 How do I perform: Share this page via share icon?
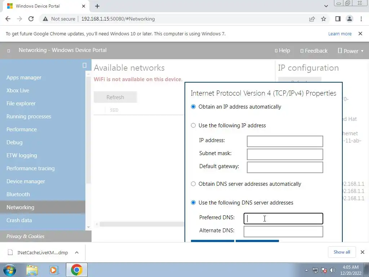[x=312, y=19]
